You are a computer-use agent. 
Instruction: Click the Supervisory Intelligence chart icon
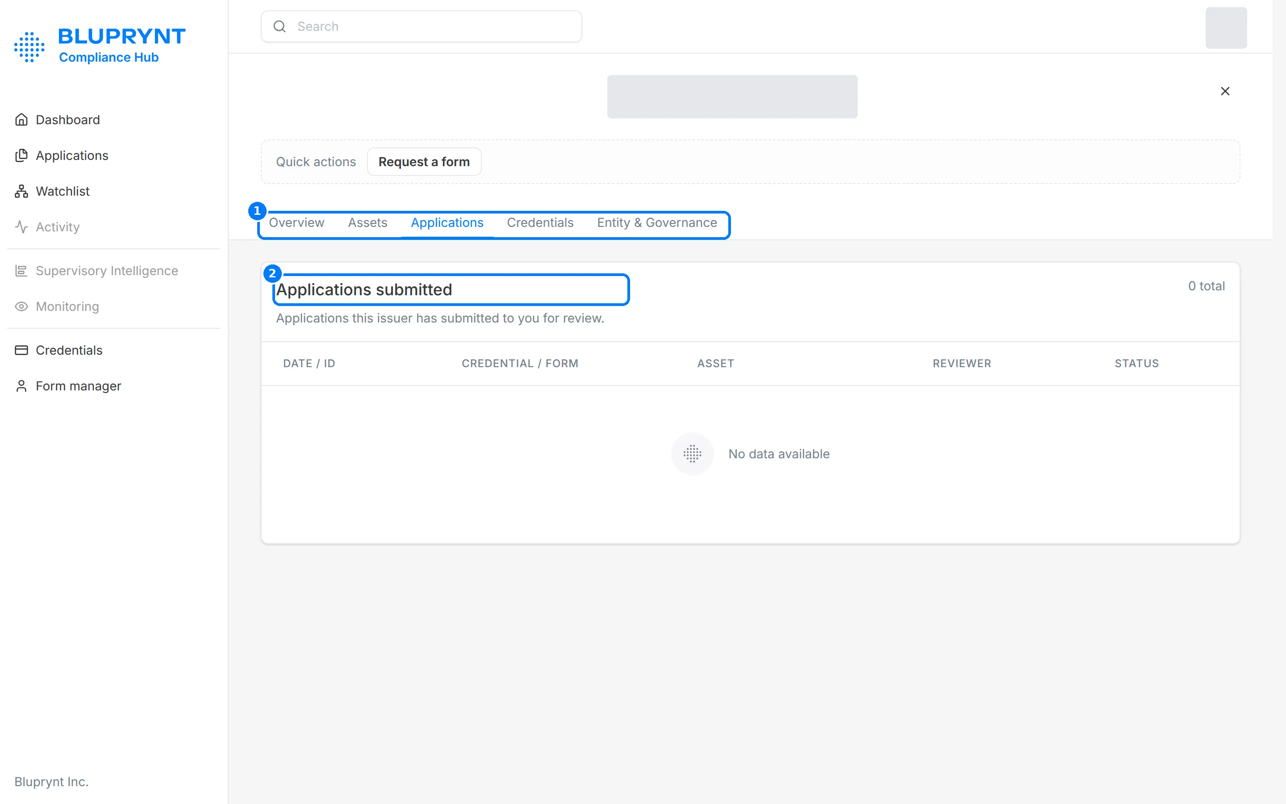click(21, 271)
